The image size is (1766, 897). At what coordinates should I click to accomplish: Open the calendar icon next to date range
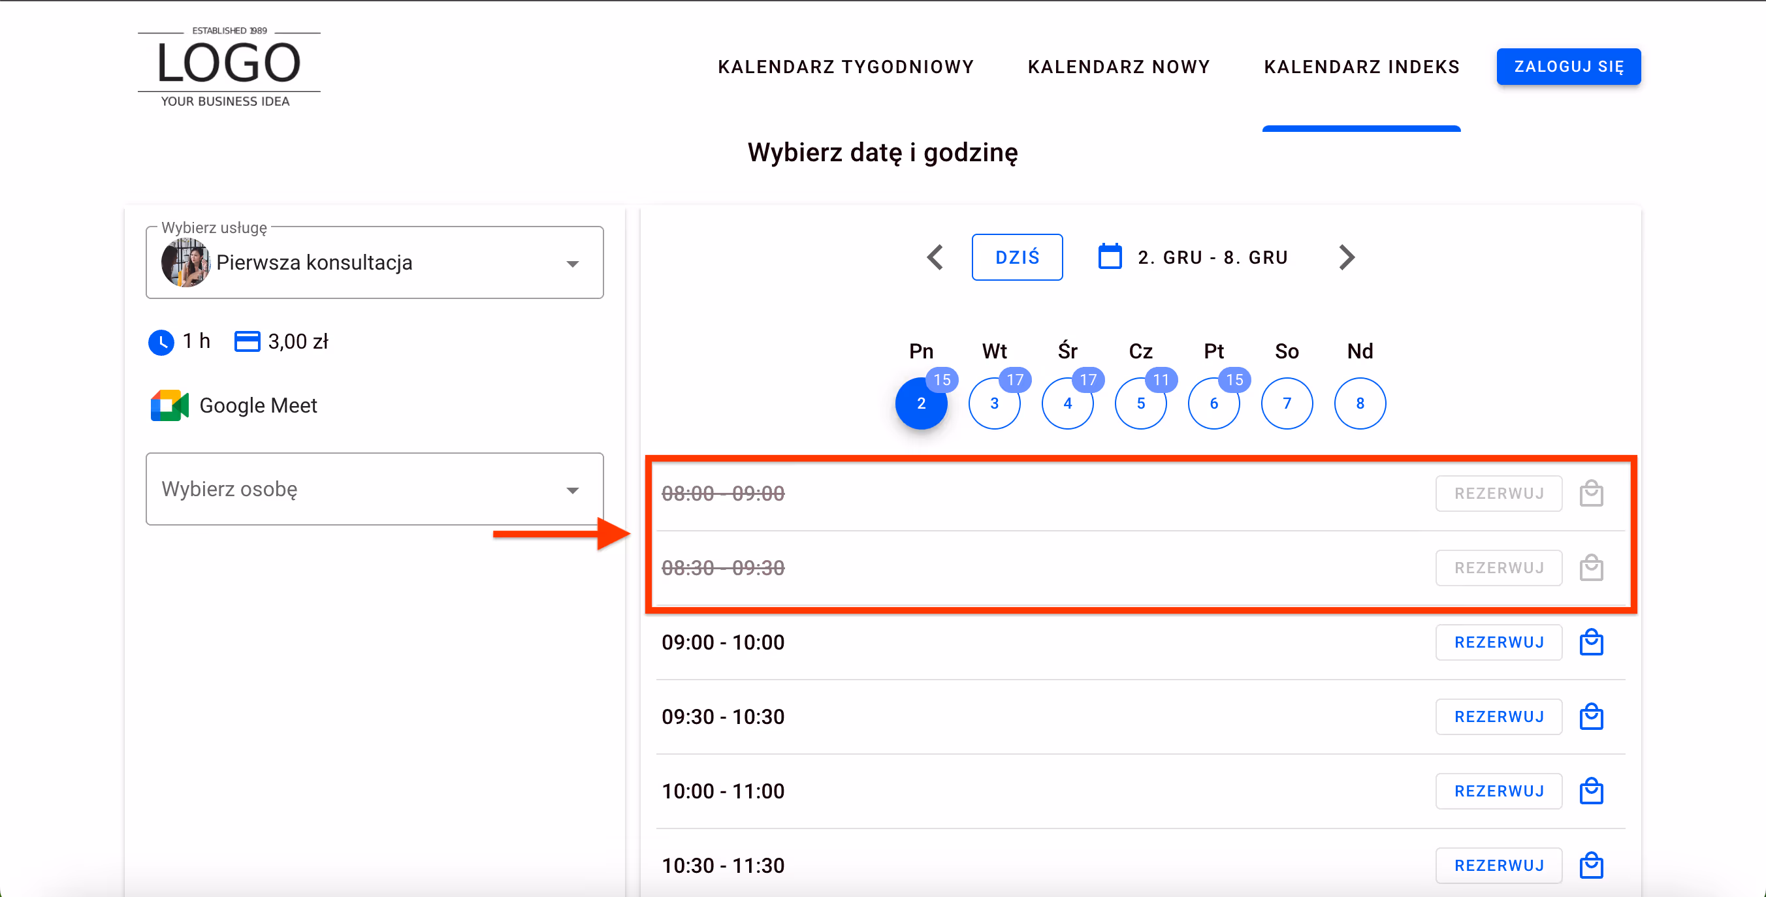pos(1110,257)
